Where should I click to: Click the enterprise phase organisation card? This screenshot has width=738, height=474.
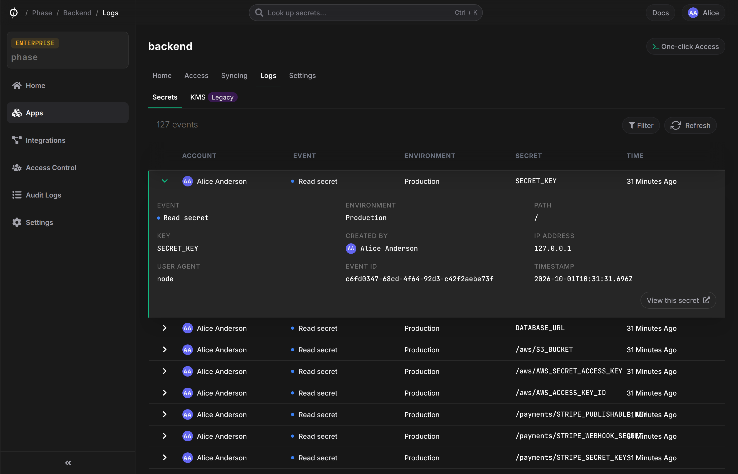click(x=68, y=50)
